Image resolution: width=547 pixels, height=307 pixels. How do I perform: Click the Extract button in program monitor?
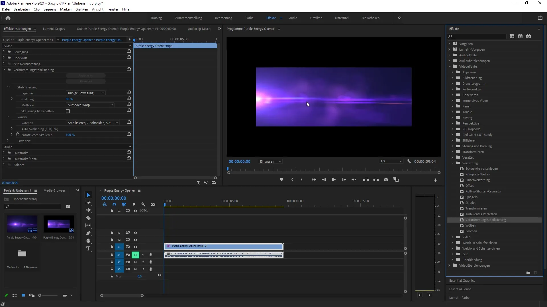pos(376,180)
